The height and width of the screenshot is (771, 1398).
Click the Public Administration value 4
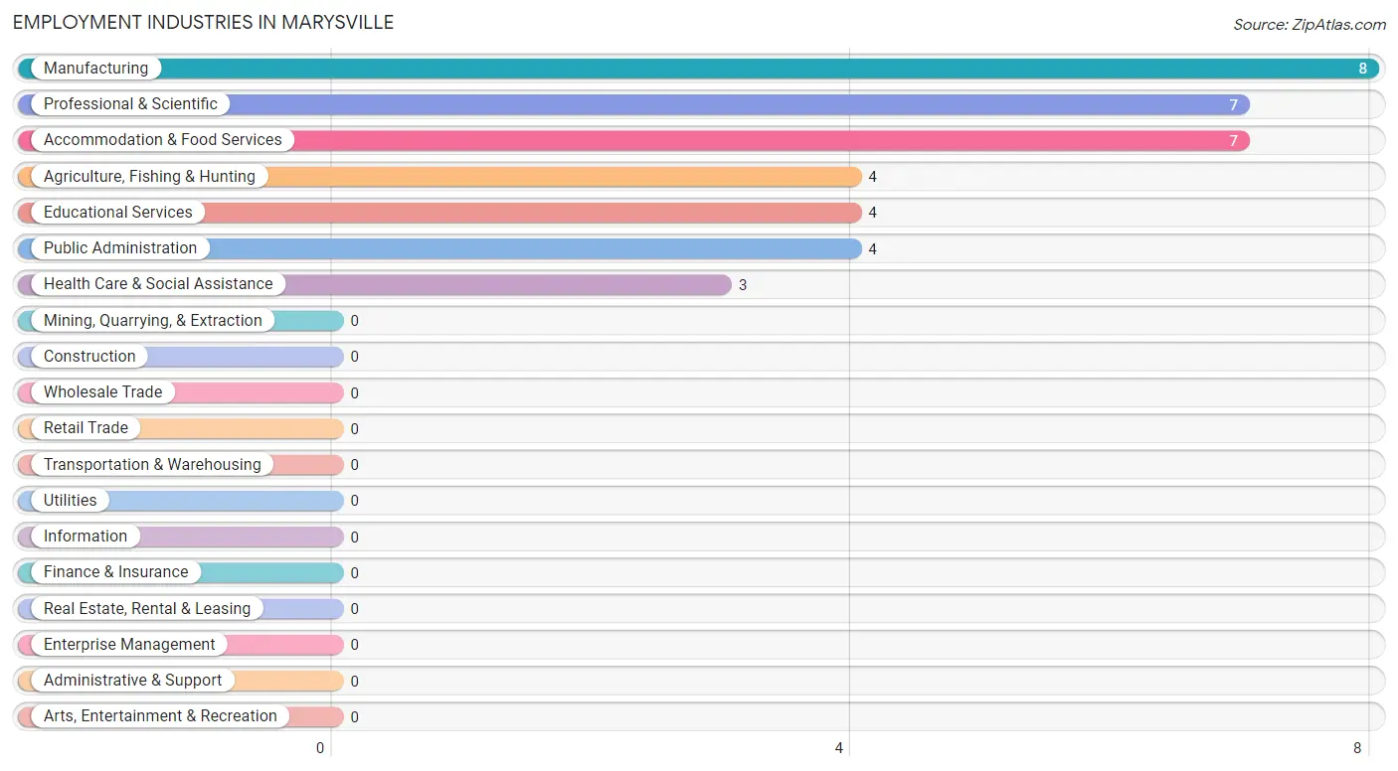pyautogui.click(x=873, y=248)
